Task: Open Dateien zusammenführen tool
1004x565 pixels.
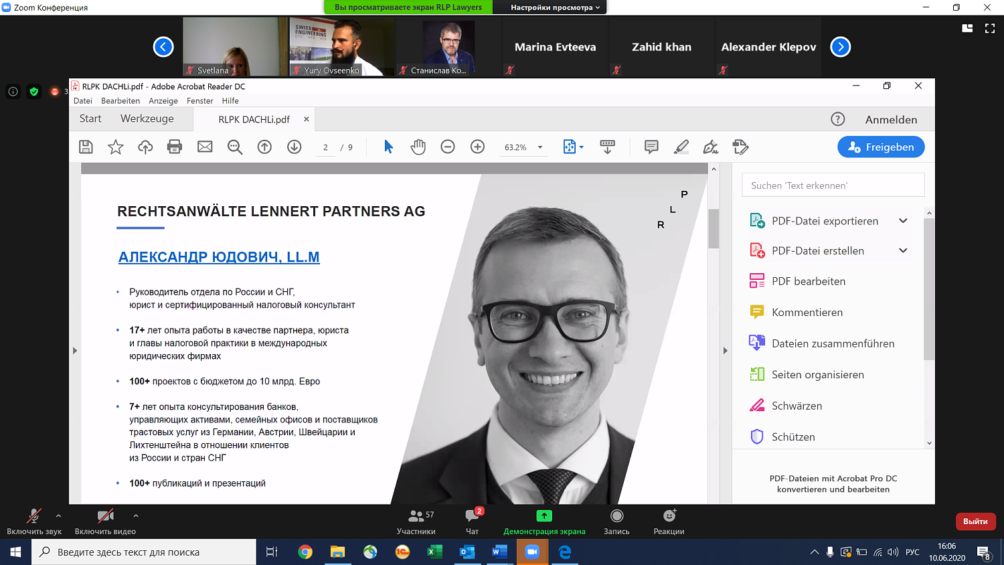Action: 833,343
